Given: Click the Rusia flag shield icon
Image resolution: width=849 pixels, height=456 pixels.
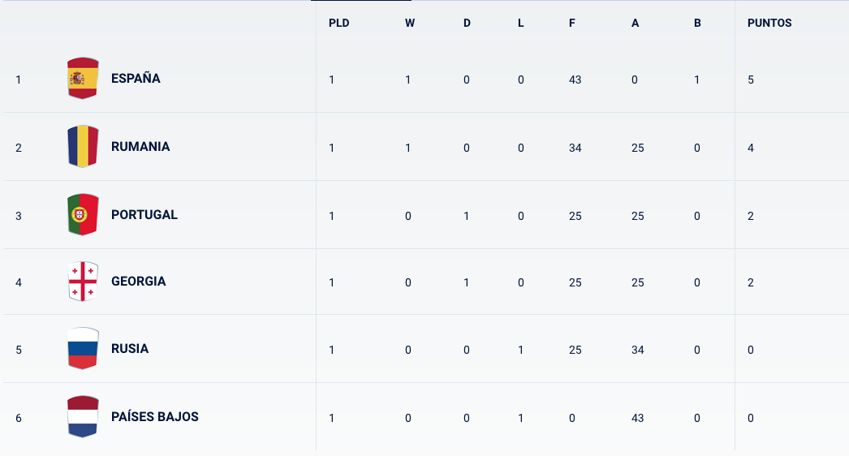Looking at the screenshot, I should 83,348.
